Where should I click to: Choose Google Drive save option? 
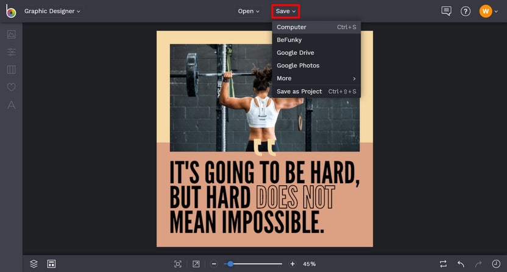coord(316,53)
